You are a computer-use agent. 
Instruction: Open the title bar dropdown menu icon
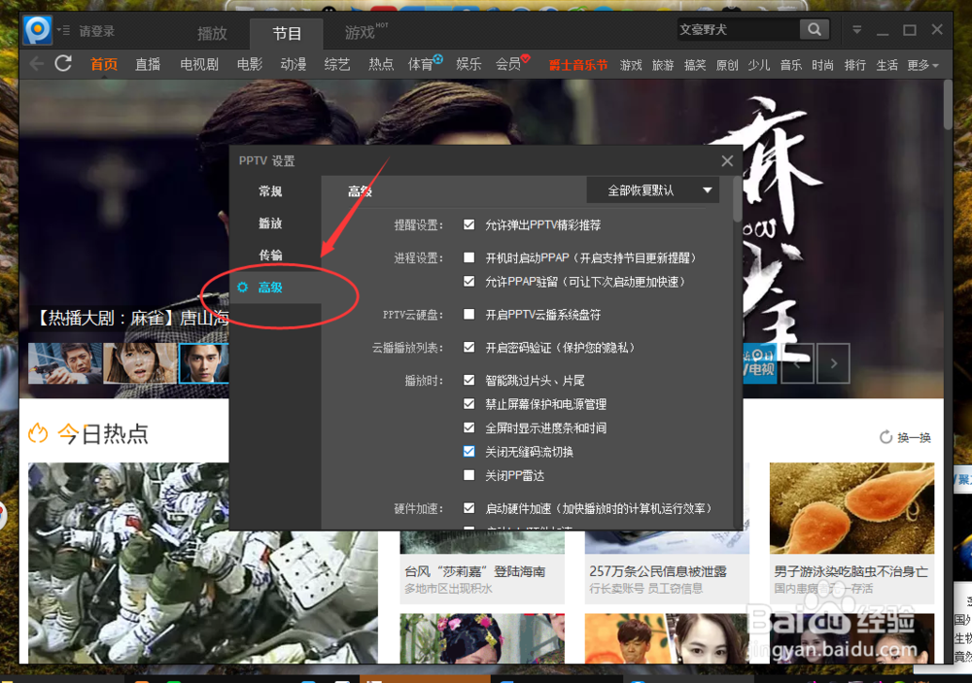tap(856, 30)
